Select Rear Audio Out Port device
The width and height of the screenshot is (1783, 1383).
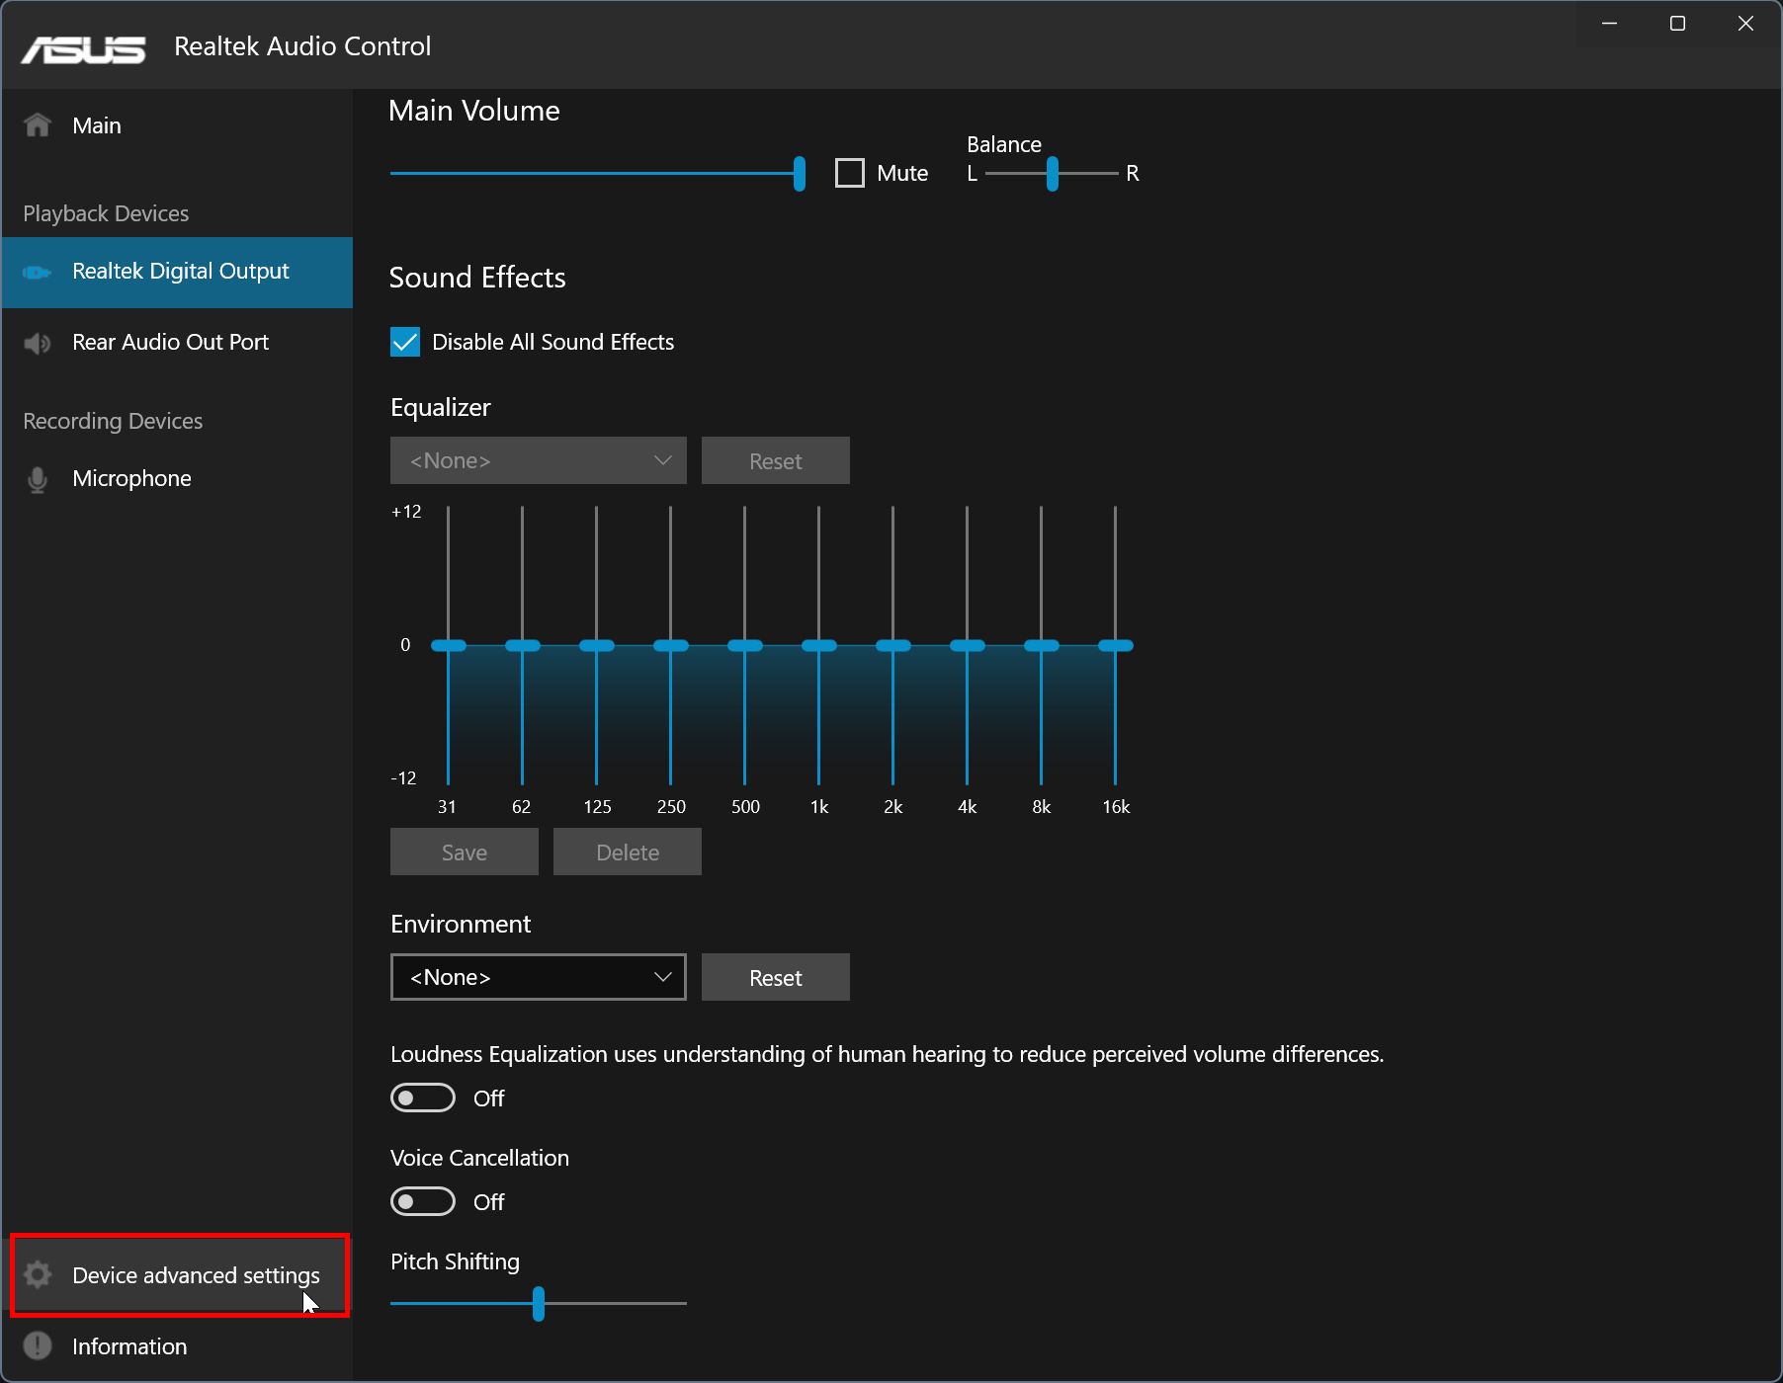pos(178,343)
